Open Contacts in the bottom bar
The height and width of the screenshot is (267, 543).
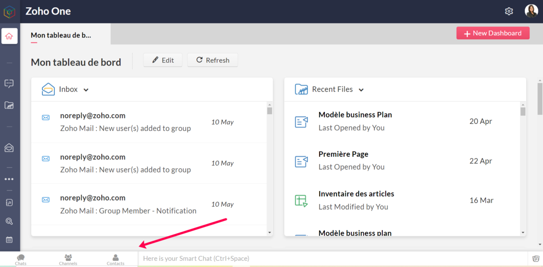(x=115, y=259)
